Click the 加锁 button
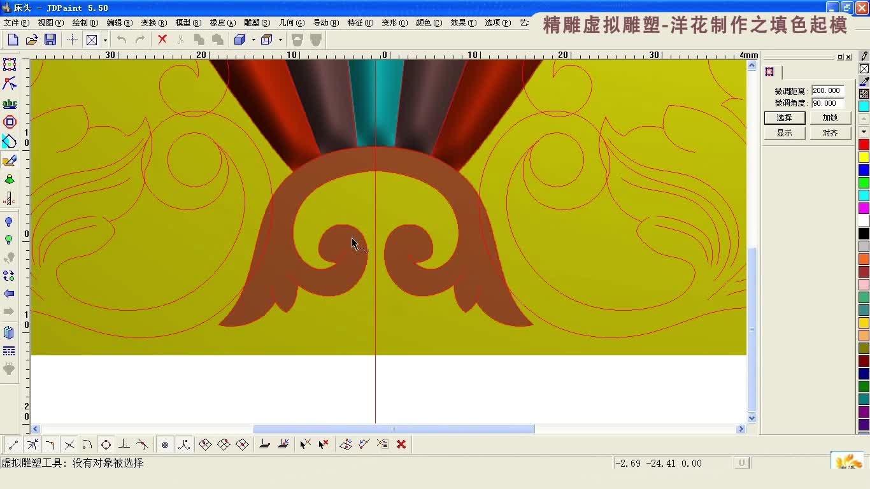The image size is (870, 489). 830,118
